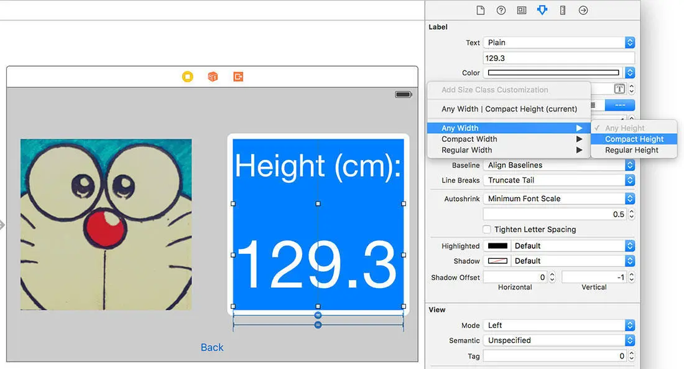
Task: Click the View section heading
Action: click(437, 310)
